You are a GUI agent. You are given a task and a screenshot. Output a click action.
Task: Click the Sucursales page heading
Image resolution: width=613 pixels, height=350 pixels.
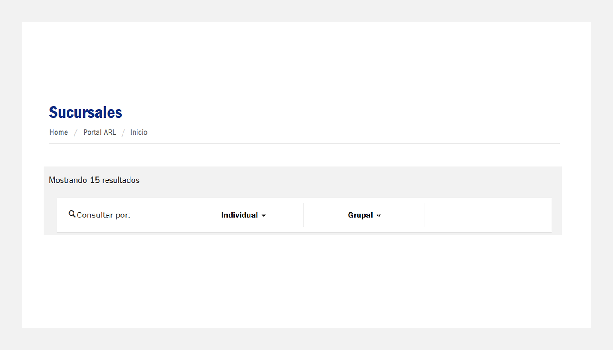point(85,112)
